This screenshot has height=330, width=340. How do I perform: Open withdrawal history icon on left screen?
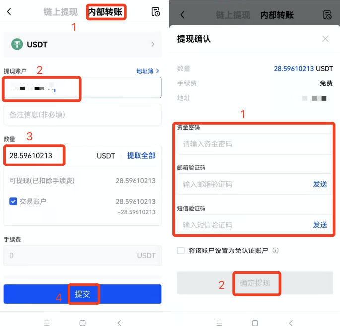(x=155, y=12)
